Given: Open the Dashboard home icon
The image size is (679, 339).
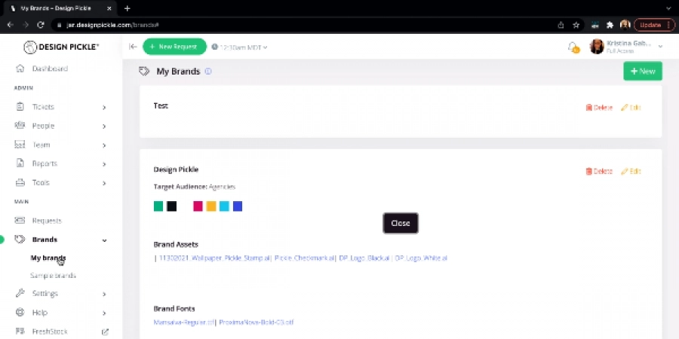Looking at the screenshot, I should [x=20, y=69].
